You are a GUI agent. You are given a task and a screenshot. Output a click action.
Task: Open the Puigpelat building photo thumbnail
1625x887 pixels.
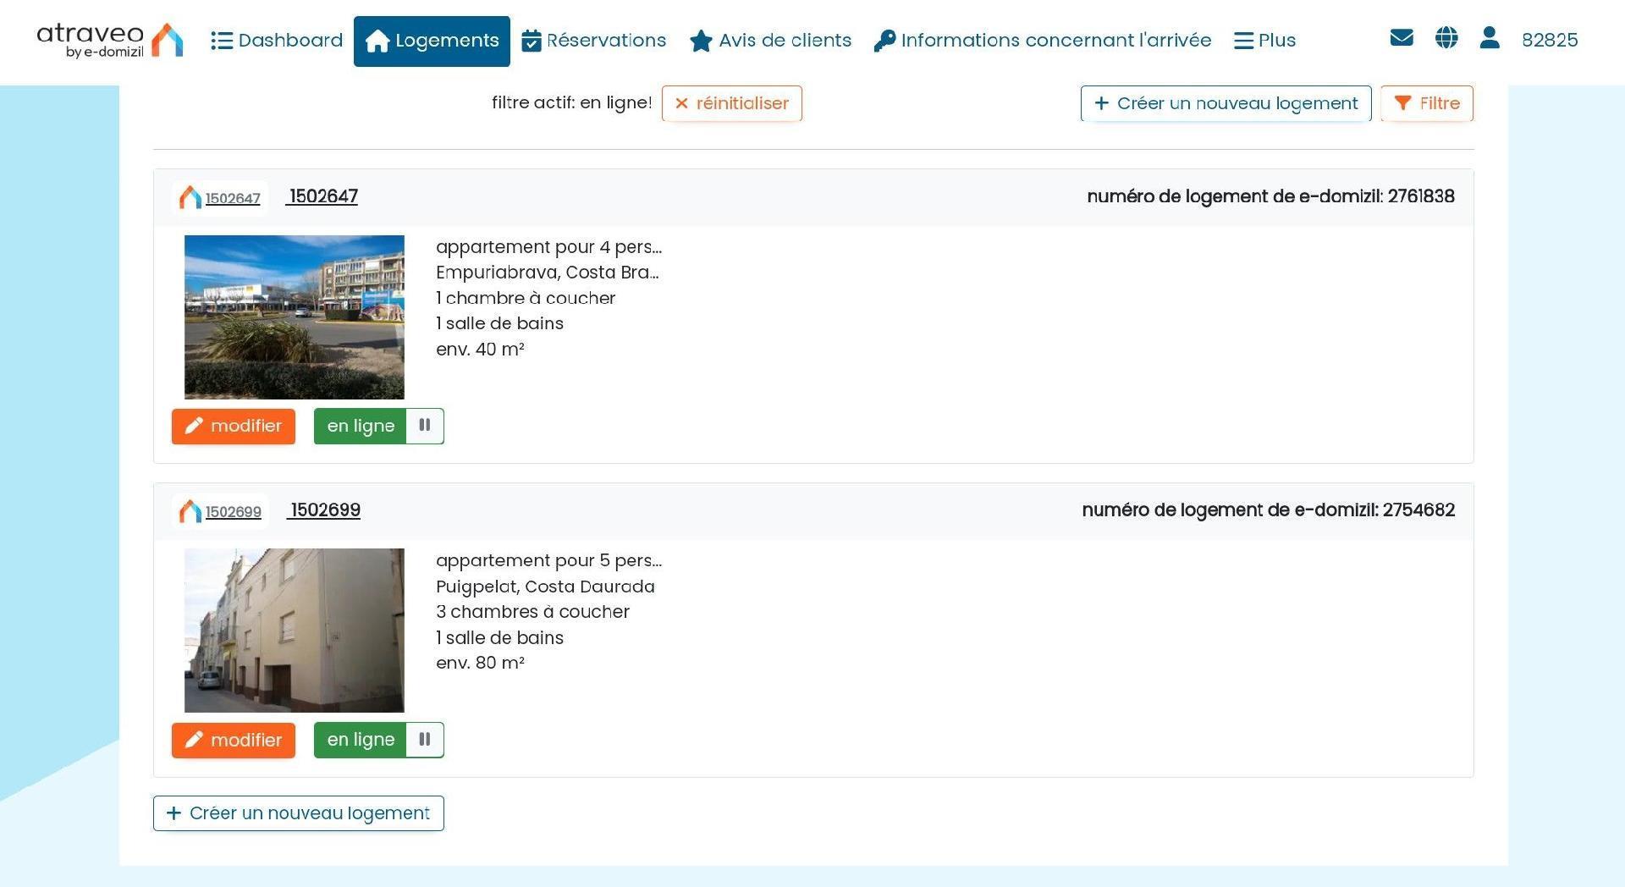(295, 631)
